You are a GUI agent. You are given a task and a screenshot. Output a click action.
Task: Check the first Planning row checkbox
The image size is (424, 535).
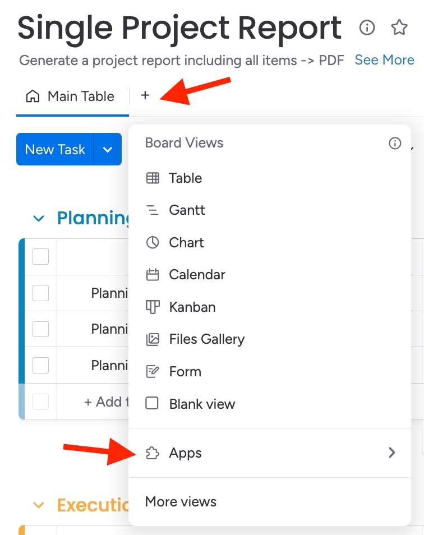tap(40, 293)
